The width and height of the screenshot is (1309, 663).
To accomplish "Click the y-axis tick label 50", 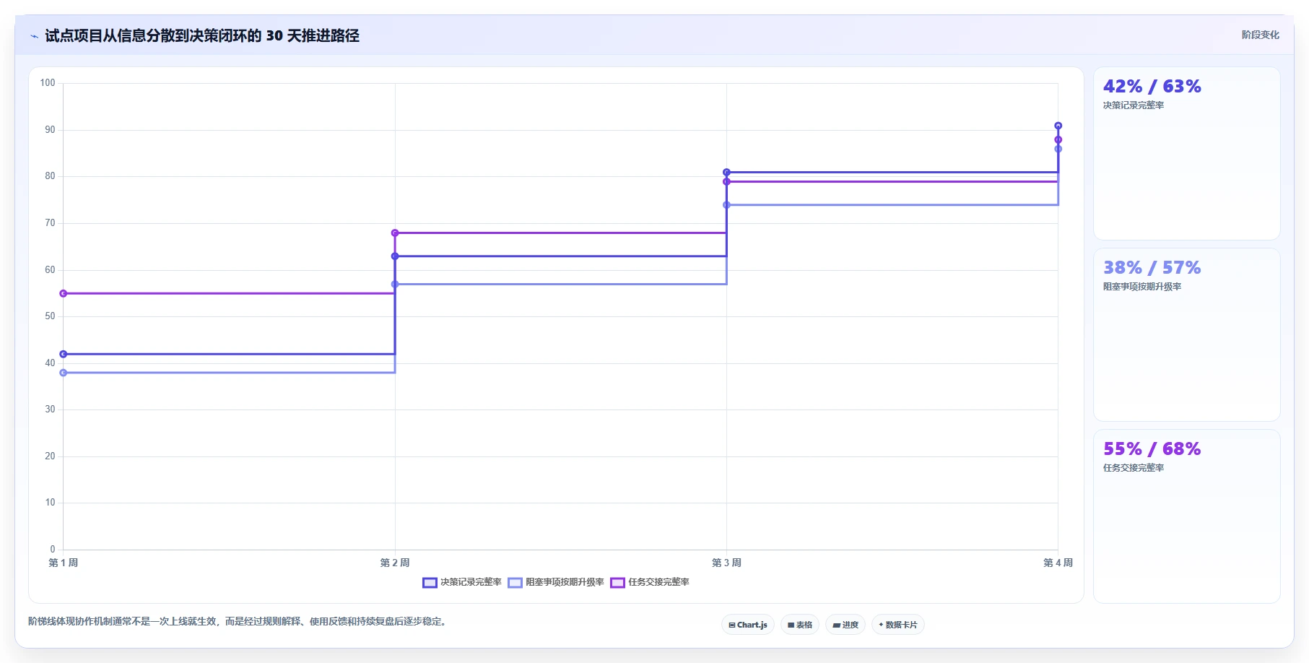I will point(50,316).
